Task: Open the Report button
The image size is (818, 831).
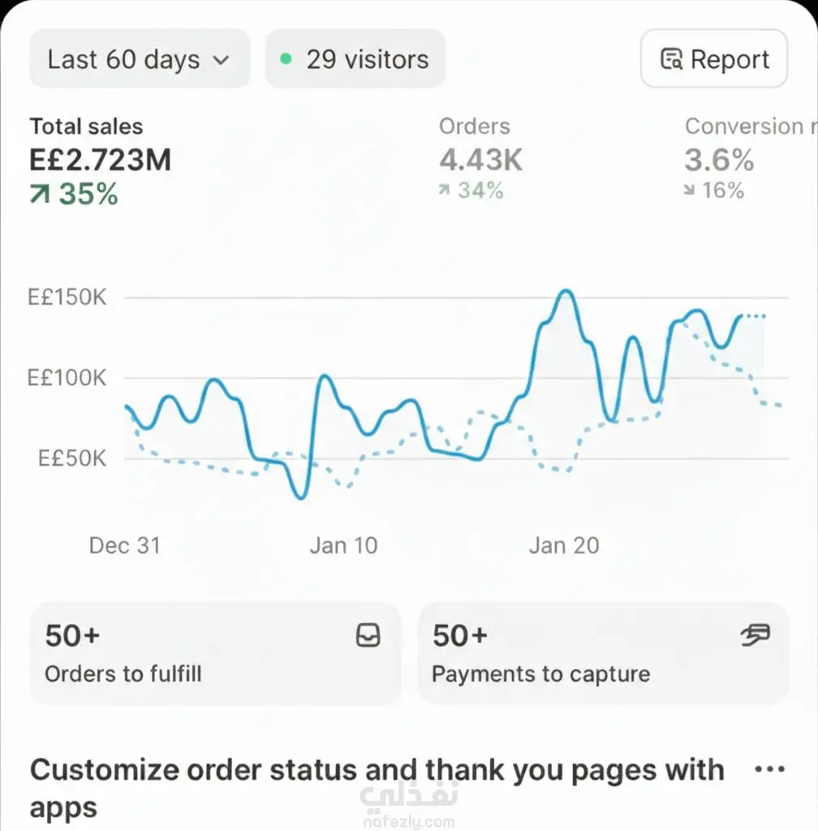Action: click(713, 59)
